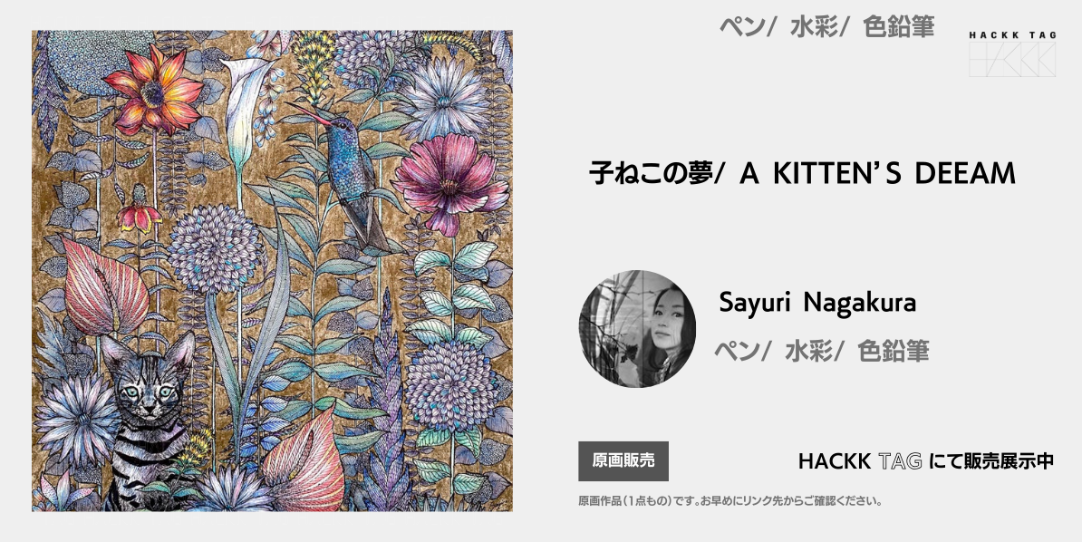Image resolution: width=1082 pixels, height=542 pixels.
Task: Open the kitten's dream artwork image
Action: (x=272, y=271)
